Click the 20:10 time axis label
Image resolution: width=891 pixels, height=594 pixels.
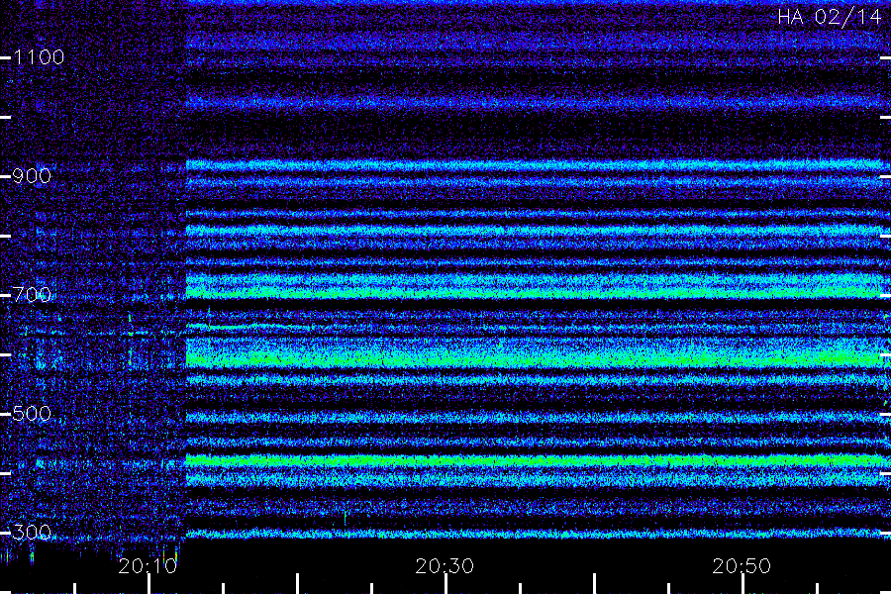[148, 566]
